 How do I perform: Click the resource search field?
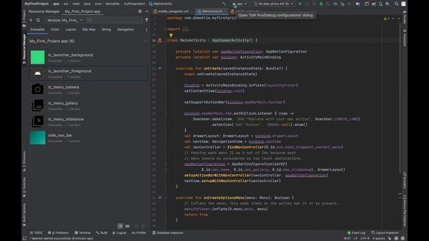pos(114,20)
